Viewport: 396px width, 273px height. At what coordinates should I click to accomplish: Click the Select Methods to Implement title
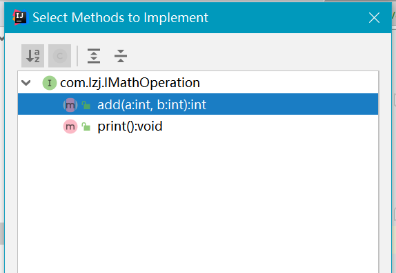coord(121,18)
